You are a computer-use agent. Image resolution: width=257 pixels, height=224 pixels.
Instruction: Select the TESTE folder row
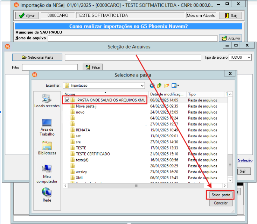(145, 148)
